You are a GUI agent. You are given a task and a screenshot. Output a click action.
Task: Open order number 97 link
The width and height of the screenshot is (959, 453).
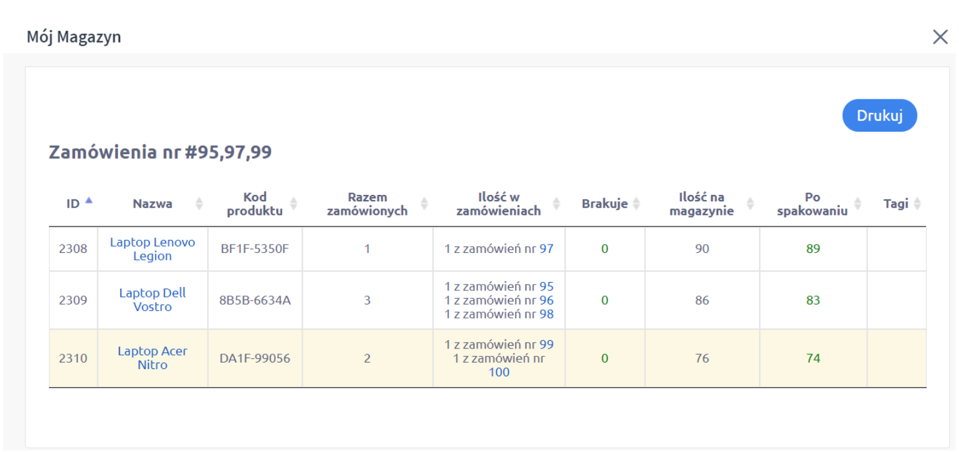click(x=546, y=249)
